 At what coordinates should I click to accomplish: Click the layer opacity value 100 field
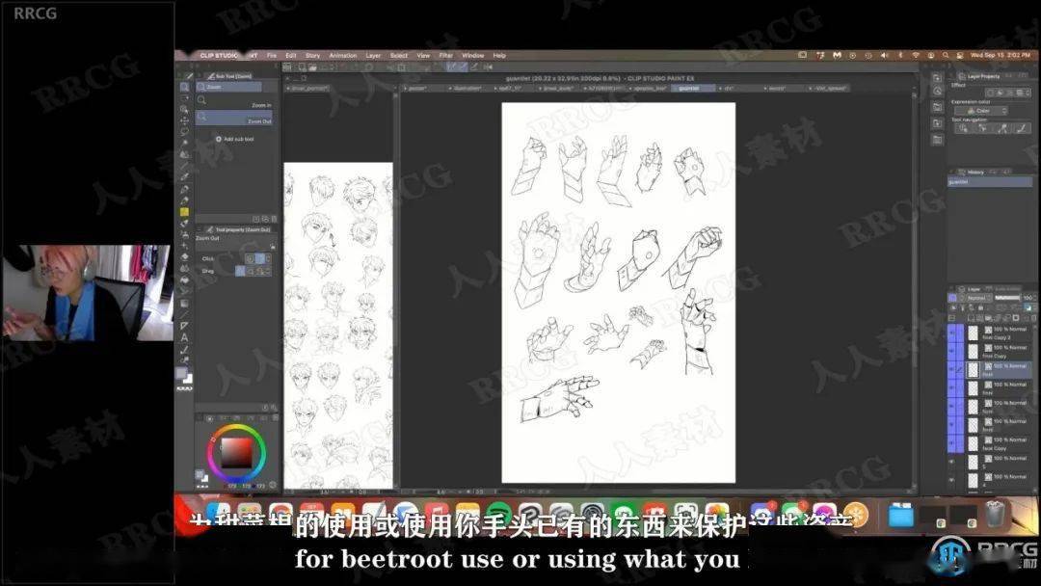pos(1028,298)
